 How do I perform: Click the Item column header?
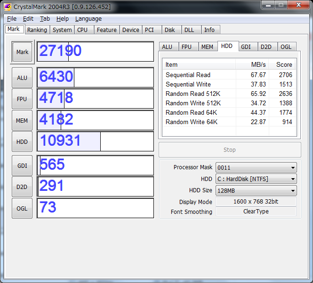pyautogui.click(x=199, y=64)
